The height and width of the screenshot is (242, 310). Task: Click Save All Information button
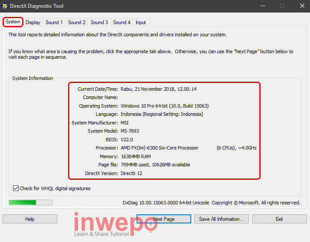click(222, 219)
